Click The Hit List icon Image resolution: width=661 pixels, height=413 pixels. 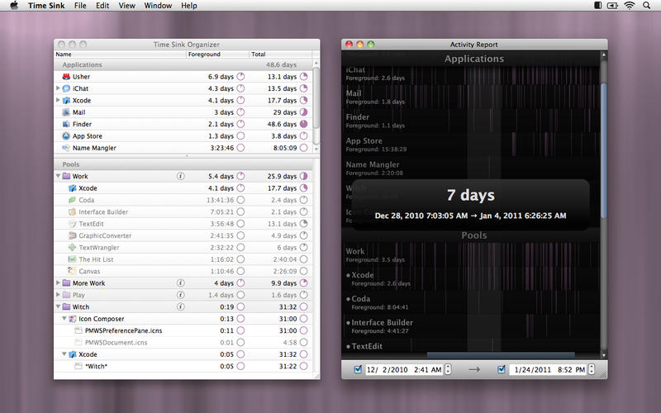click(73, 259)
